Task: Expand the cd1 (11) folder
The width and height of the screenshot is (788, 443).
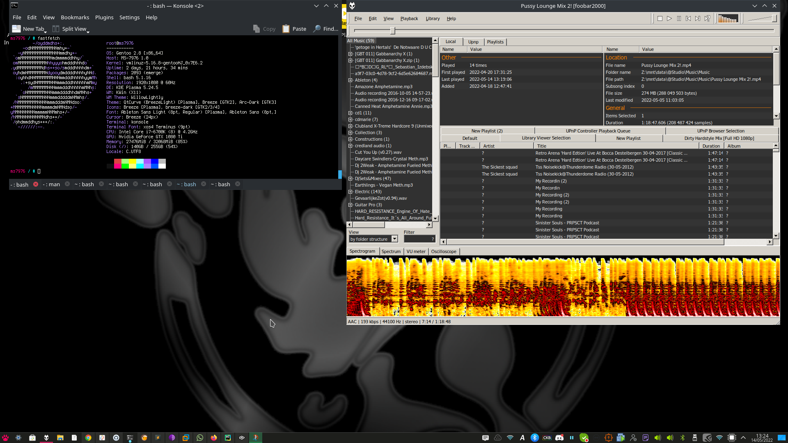Action: pyautogui.click(x=350, y=113)
